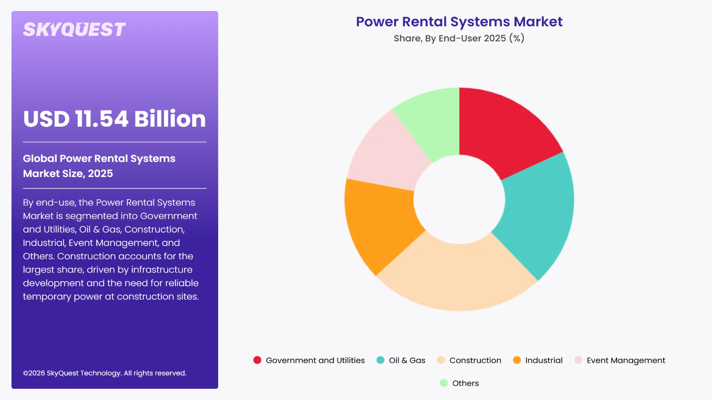Click the SkyQuest copyright notice
Screen dimensions: 712x400
tap(105, 373)
